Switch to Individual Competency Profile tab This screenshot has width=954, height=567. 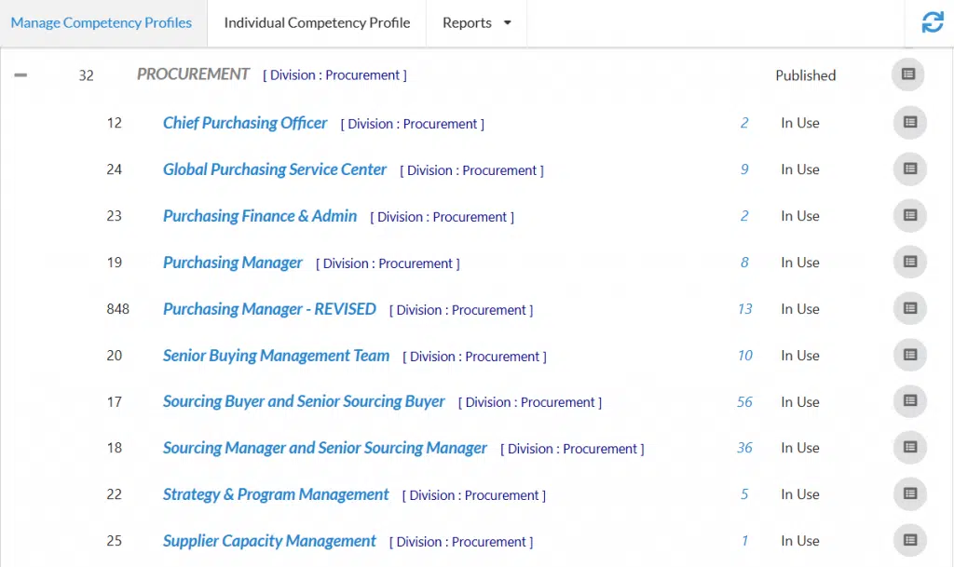(x=317, y=23)
